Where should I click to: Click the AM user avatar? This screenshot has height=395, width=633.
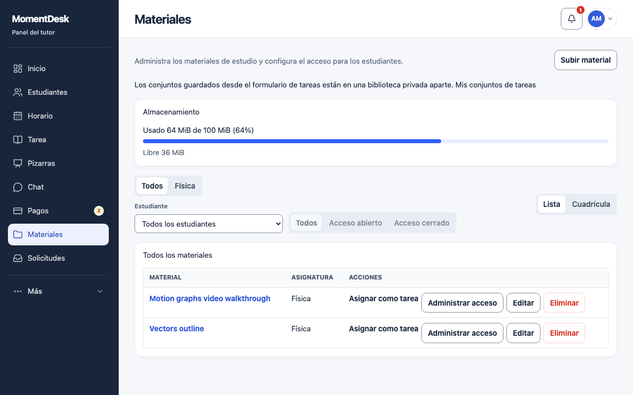point(596,19)
